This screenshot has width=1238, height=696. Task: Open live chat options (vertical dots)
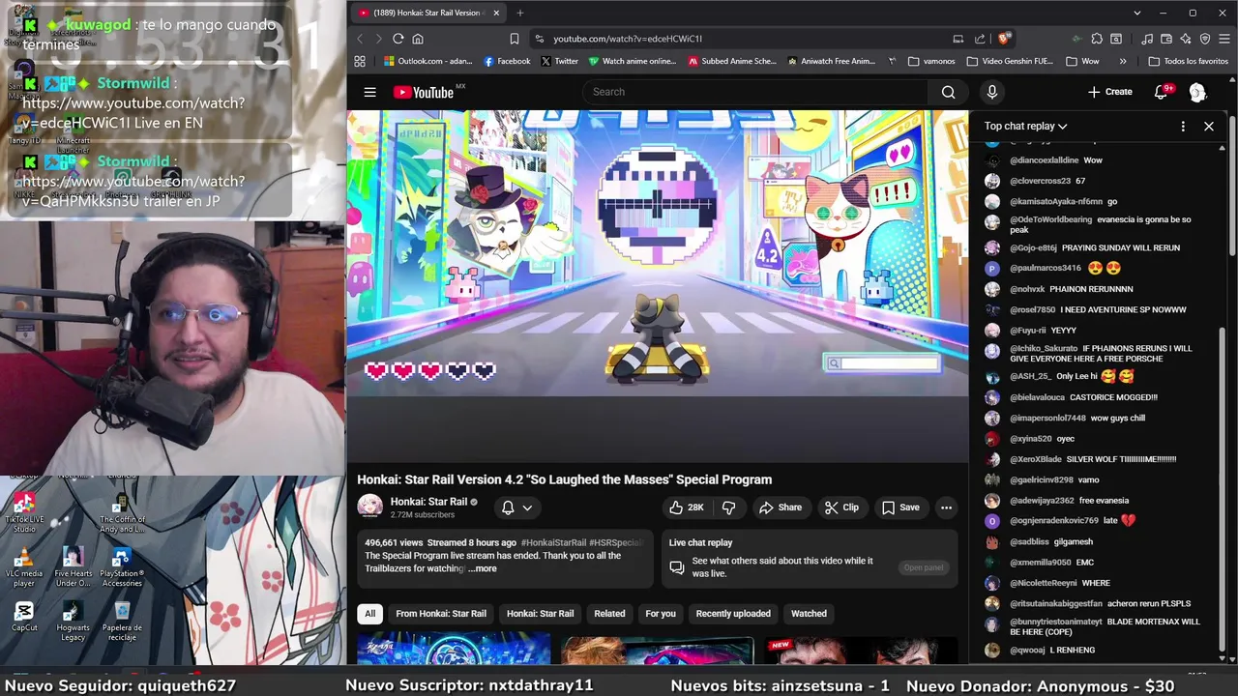[x=1183, y=126]
